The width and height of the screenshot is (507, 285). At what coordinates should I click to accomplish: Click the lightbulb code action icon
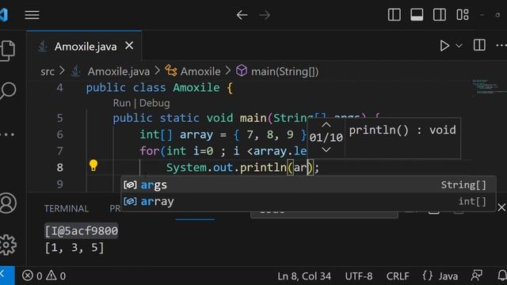(93, 165)
